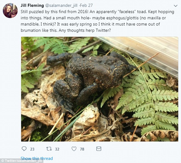Open Jill Fleming's profile avatar
Viewport: 181px width, 163px height.
[x=10, y=11]
